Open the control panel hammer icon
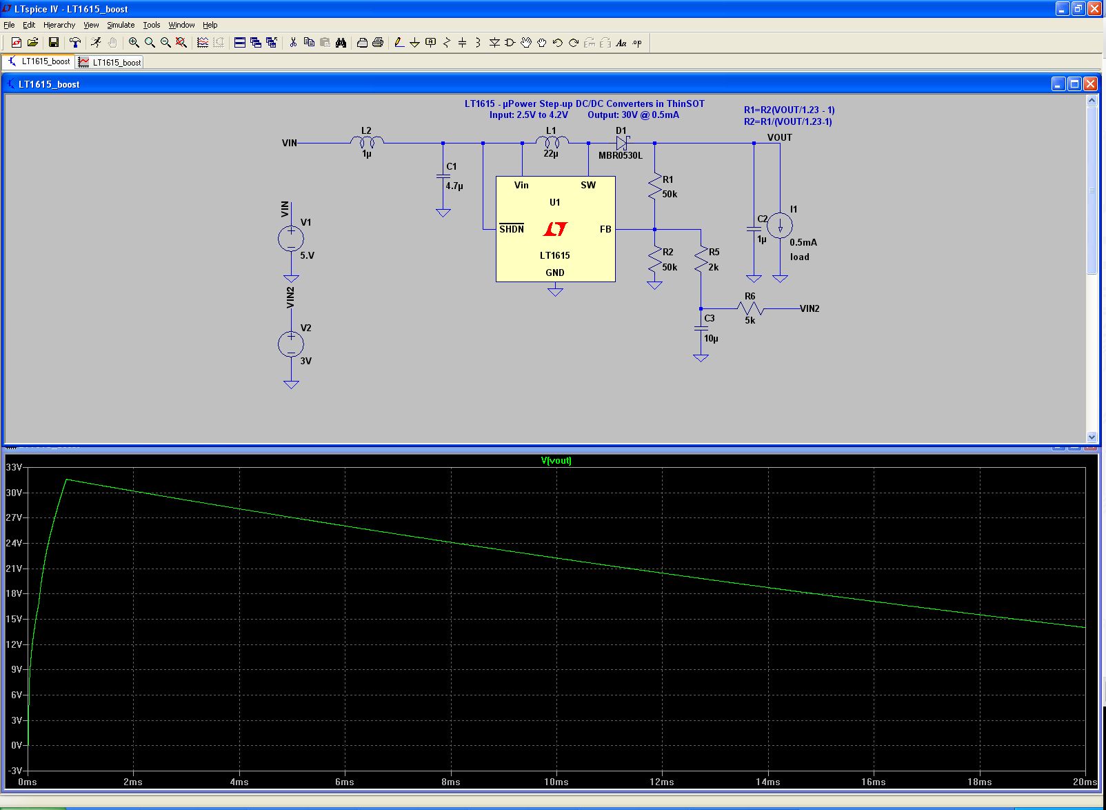This screenshot has height=810, width=1106. (x=75, y=43)
